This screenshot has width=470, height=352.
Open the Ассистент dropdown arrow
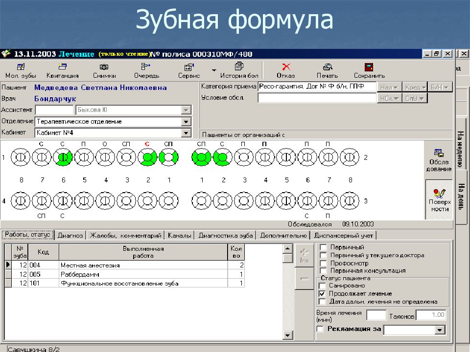(186, 110)
